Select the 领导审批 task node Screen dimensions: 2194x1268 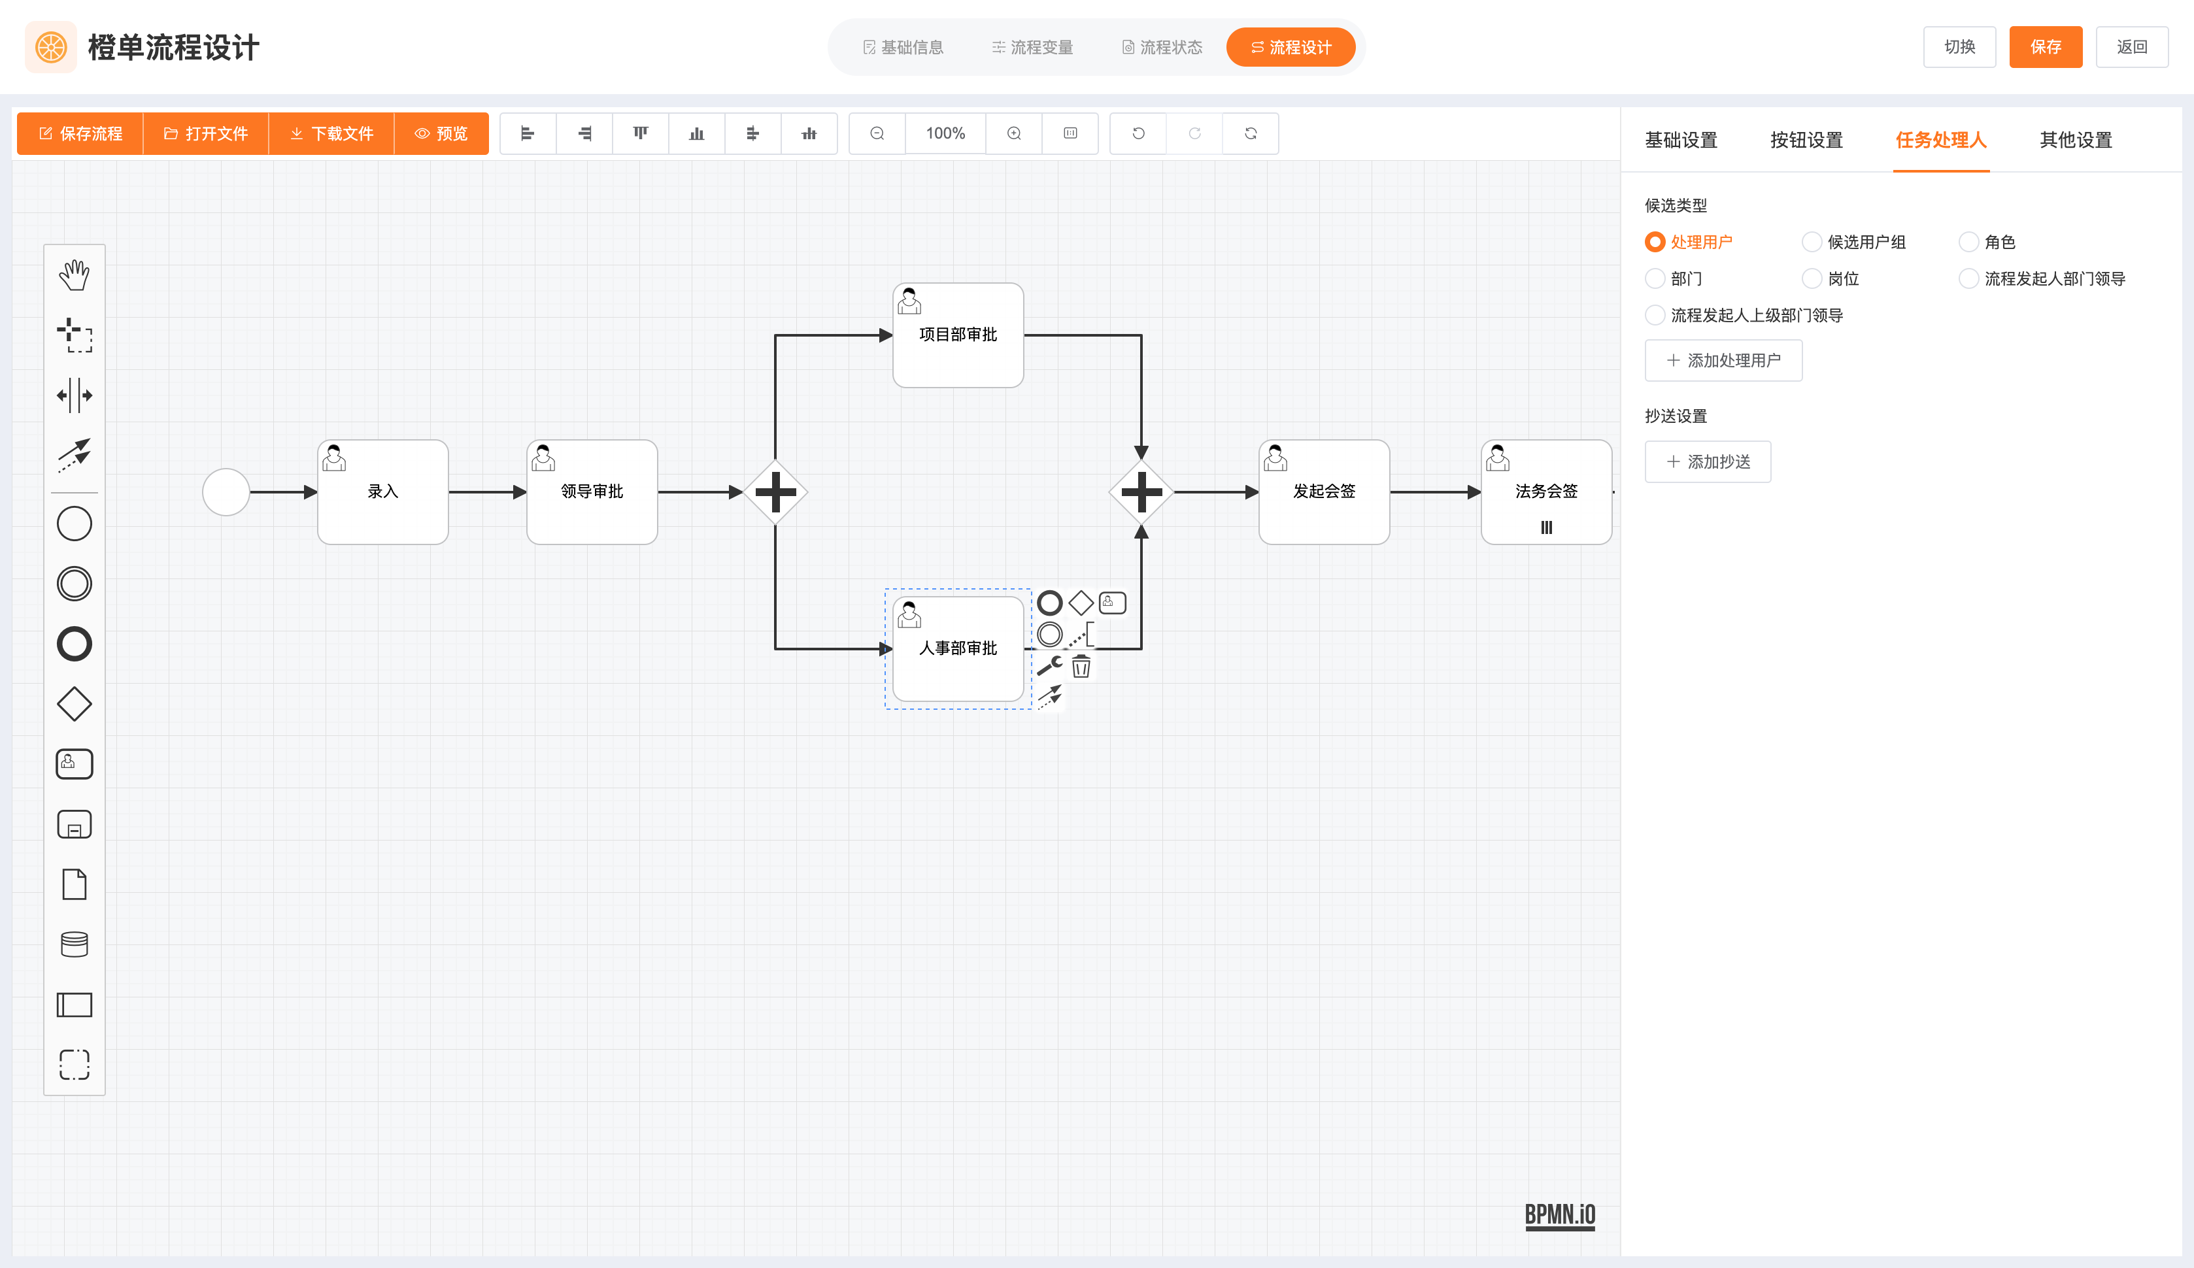[591, 492]
